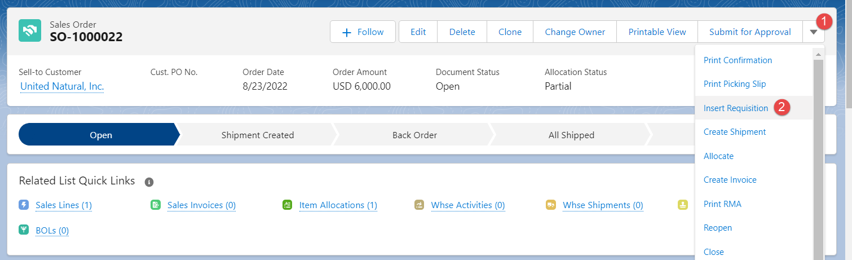Select Allocate in the actions menu

tap(718, 156)
